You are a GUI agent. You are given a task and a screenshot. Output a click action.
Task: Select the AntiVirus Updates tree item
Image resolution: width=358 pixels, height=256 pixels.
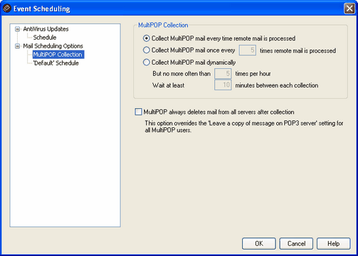pos(46,29)
